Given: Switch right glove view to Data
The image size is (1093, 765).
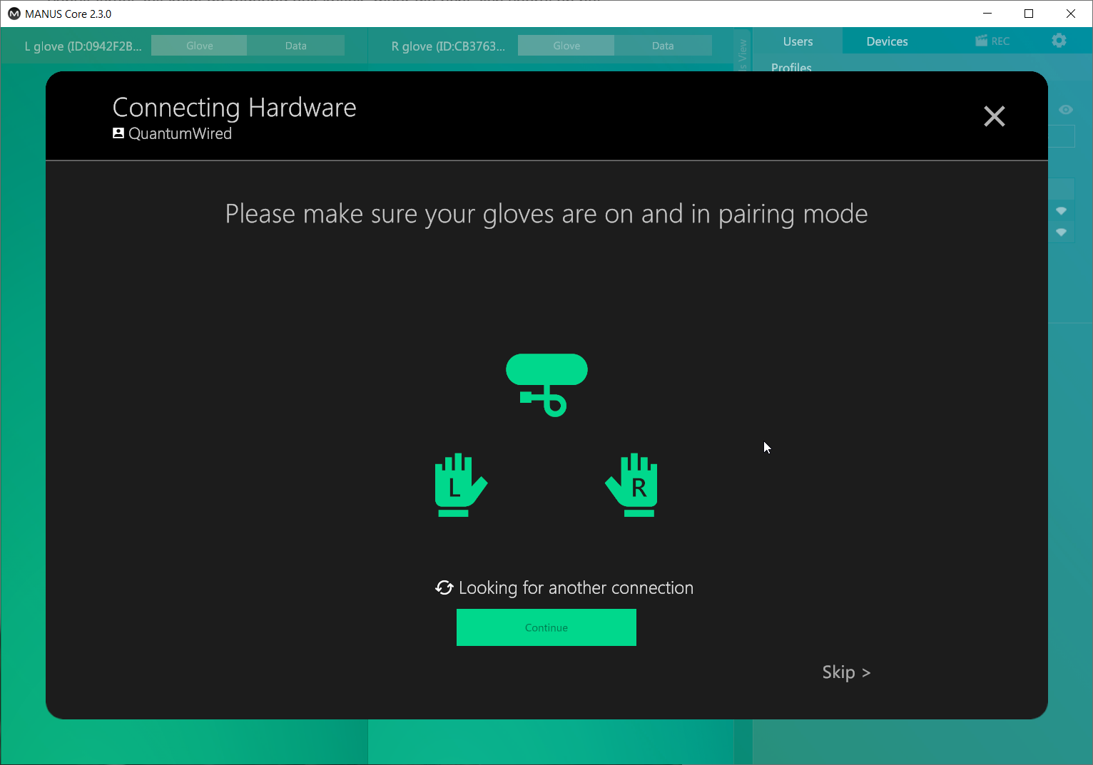Looking at the screenshot, I should click(662, 46).
